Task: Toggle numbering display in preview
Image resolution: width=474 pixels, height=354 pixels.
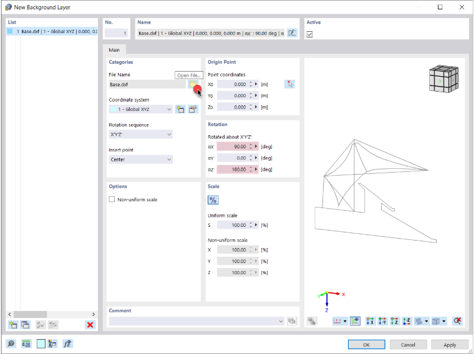Action: pyautogui.click(x=337, y=321)
